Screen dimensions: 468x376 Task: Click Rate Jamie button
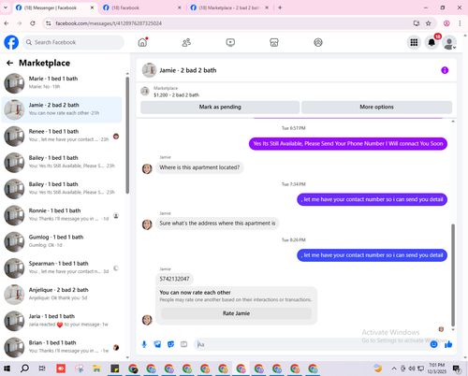(236, 313)
